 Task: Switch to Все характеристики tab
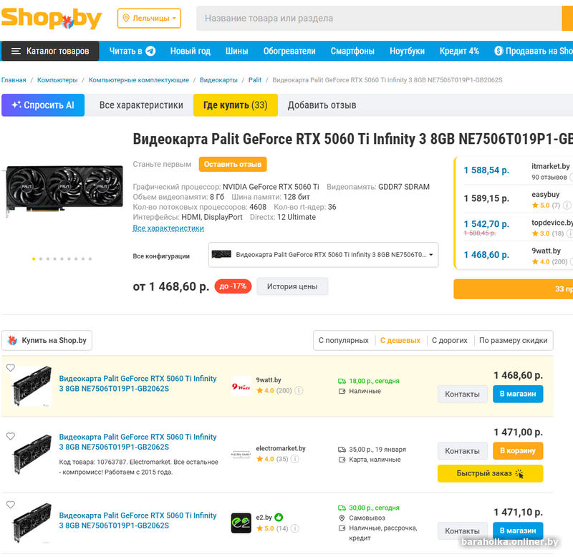pyautogui.click(x=141, y=105)
